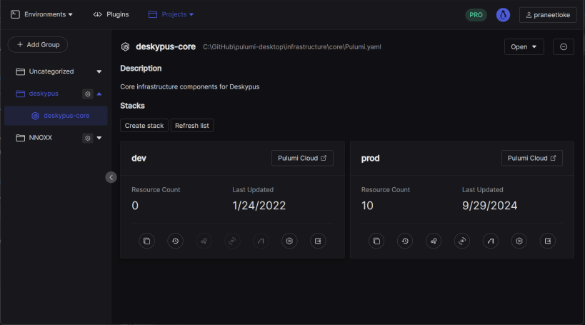Switch to the Plugins tab

(111, 14)
